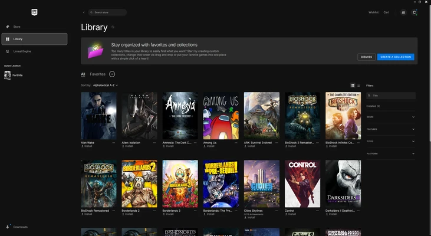Open the Amnesia cover thumbnail
Viewport: 431px width, 236px height.
180,116
